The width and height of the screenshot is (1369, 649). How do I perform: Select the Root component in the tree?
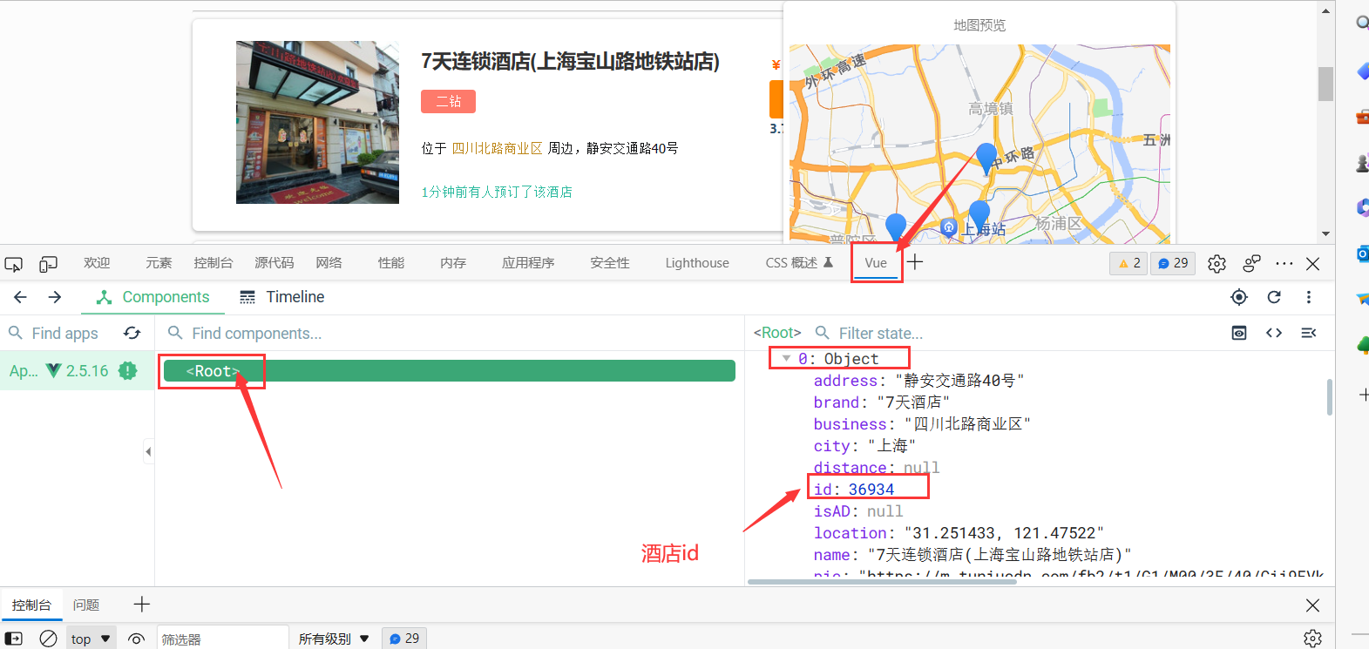[449, 371]
